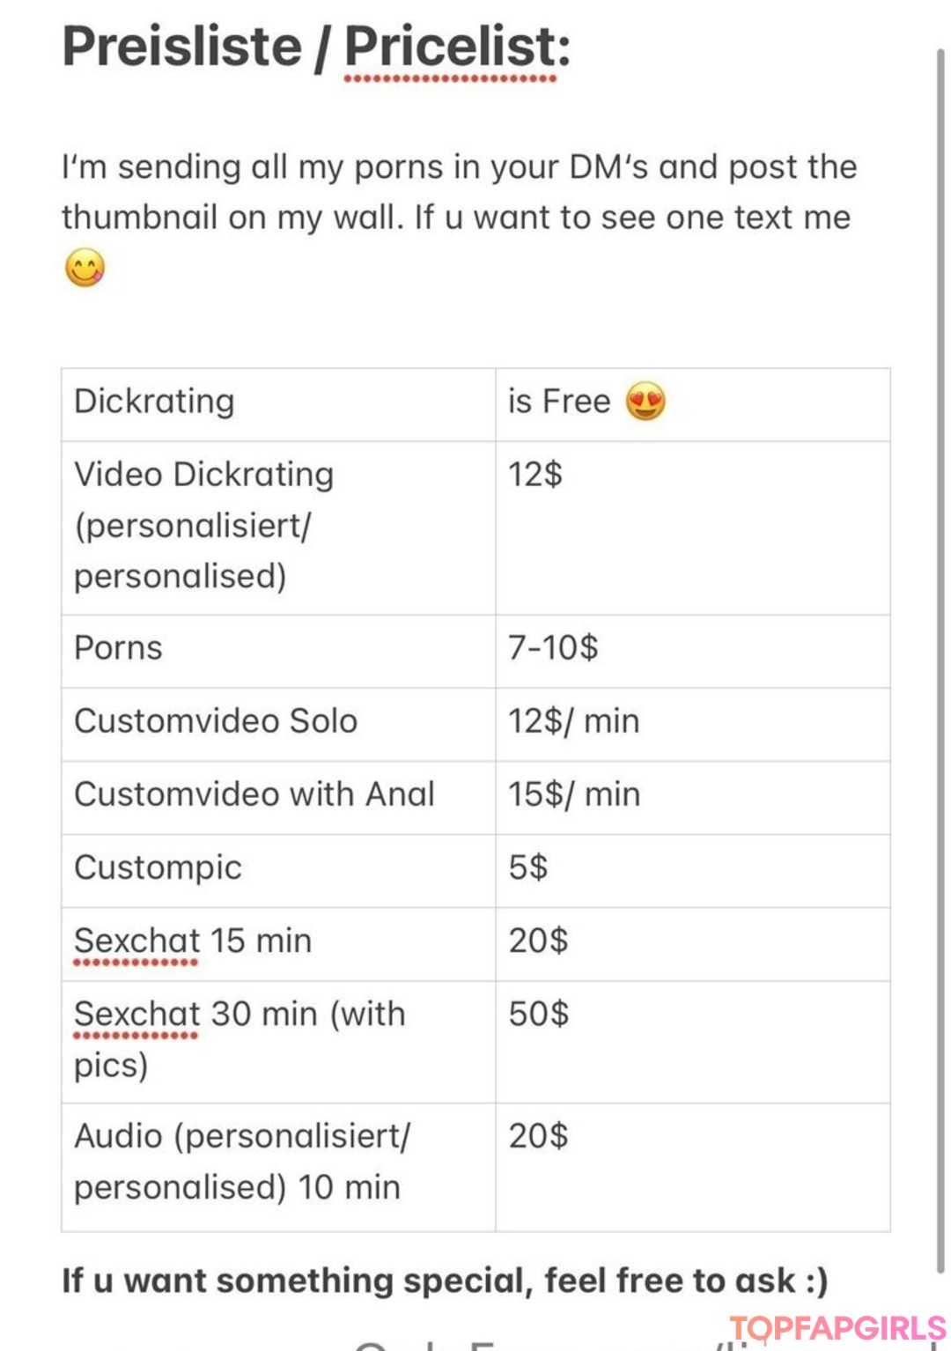Select the Video Dickrating cell
Image resolution: width=951 pixels, height=1351 pixels.
point(278,528)
